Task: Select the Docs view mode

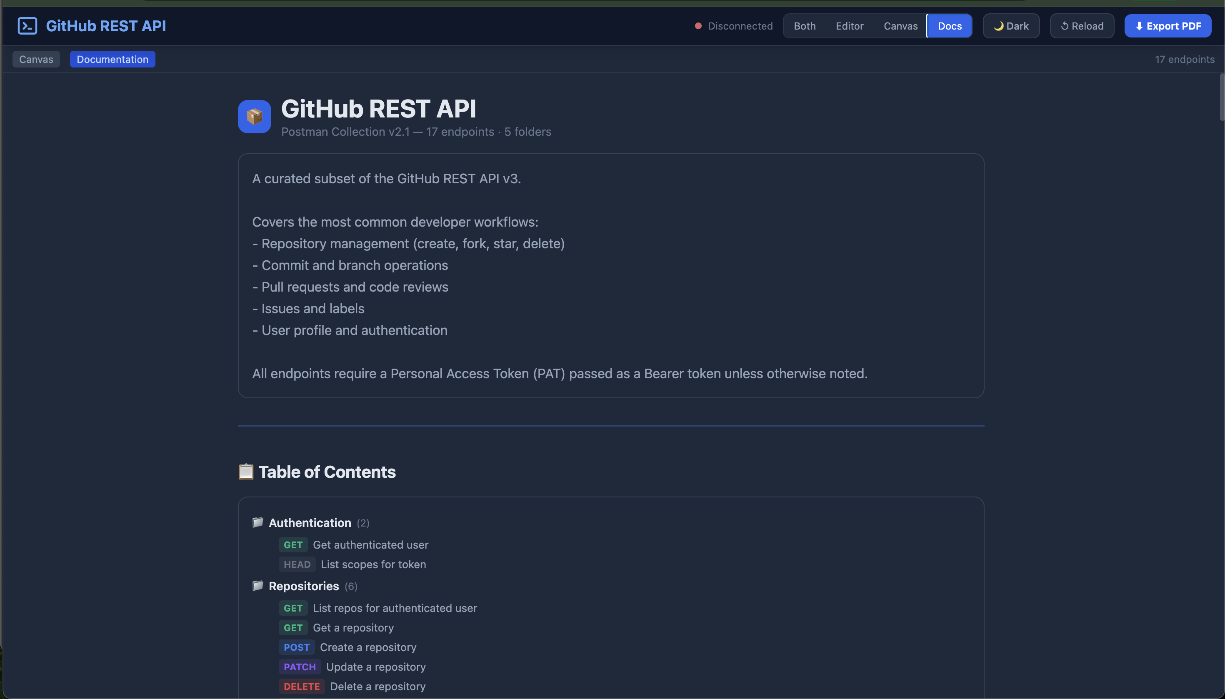Action: pyautogui.click(x=950, y=26)
